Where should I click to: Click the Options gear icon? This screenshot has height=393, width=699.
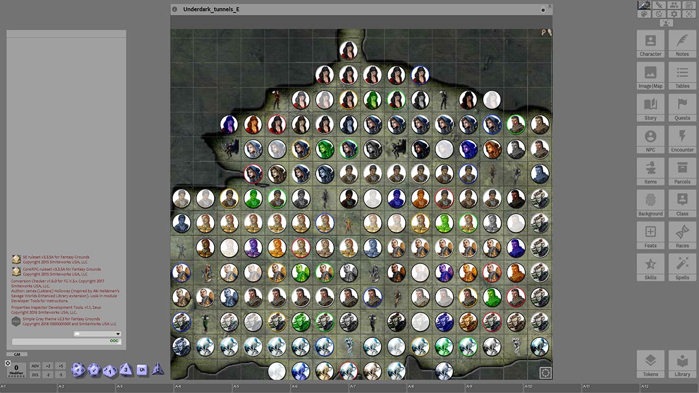pyautogui.click(x=674, y=14)
